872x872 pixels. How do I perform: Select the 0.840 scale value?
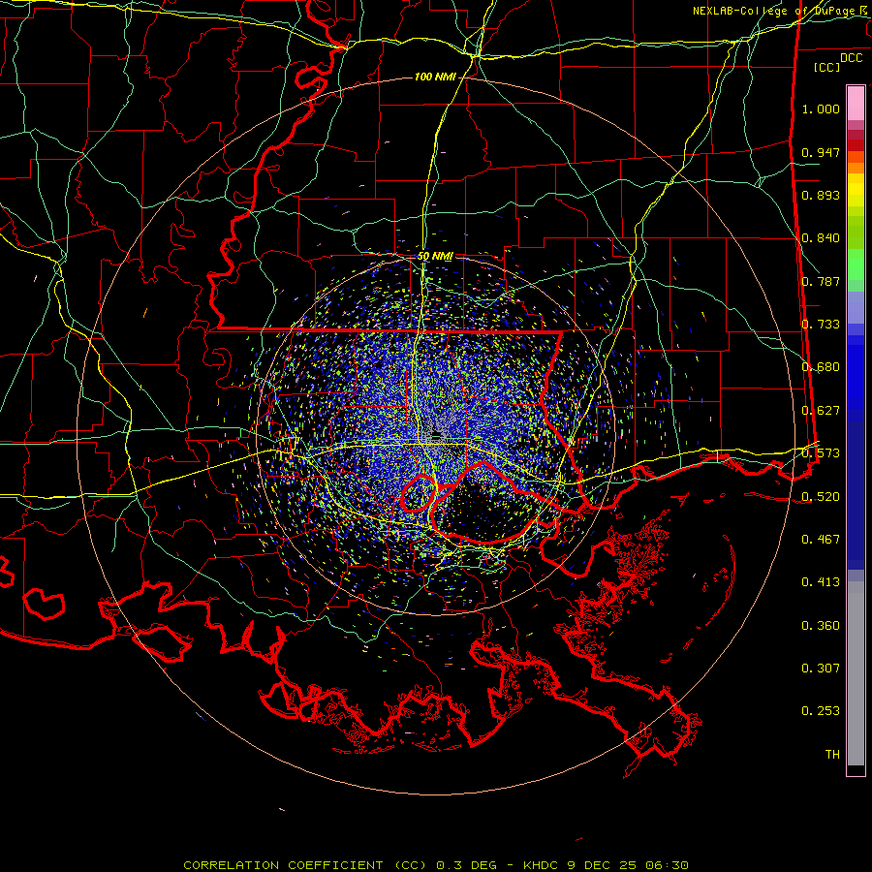pos(821,238)
